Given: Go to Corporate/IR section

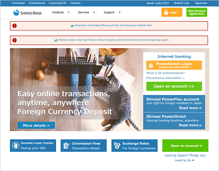Looking at the screenshot, I should pos(57,3).
